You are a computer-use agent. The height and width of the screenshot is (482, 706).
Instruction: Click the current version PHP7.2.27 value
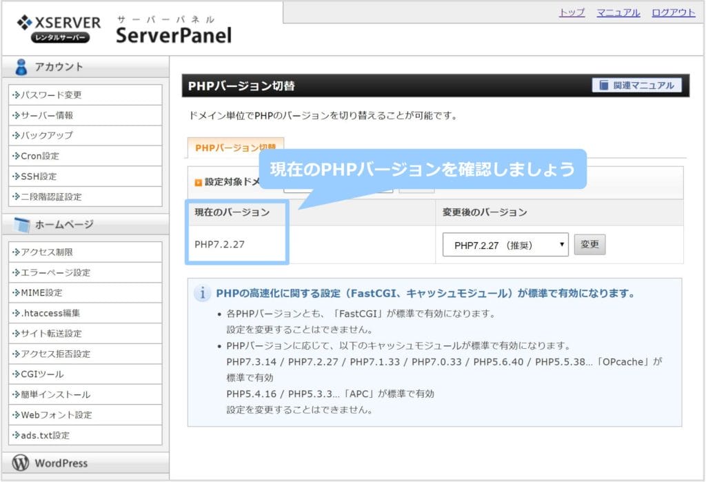[220, 245]
